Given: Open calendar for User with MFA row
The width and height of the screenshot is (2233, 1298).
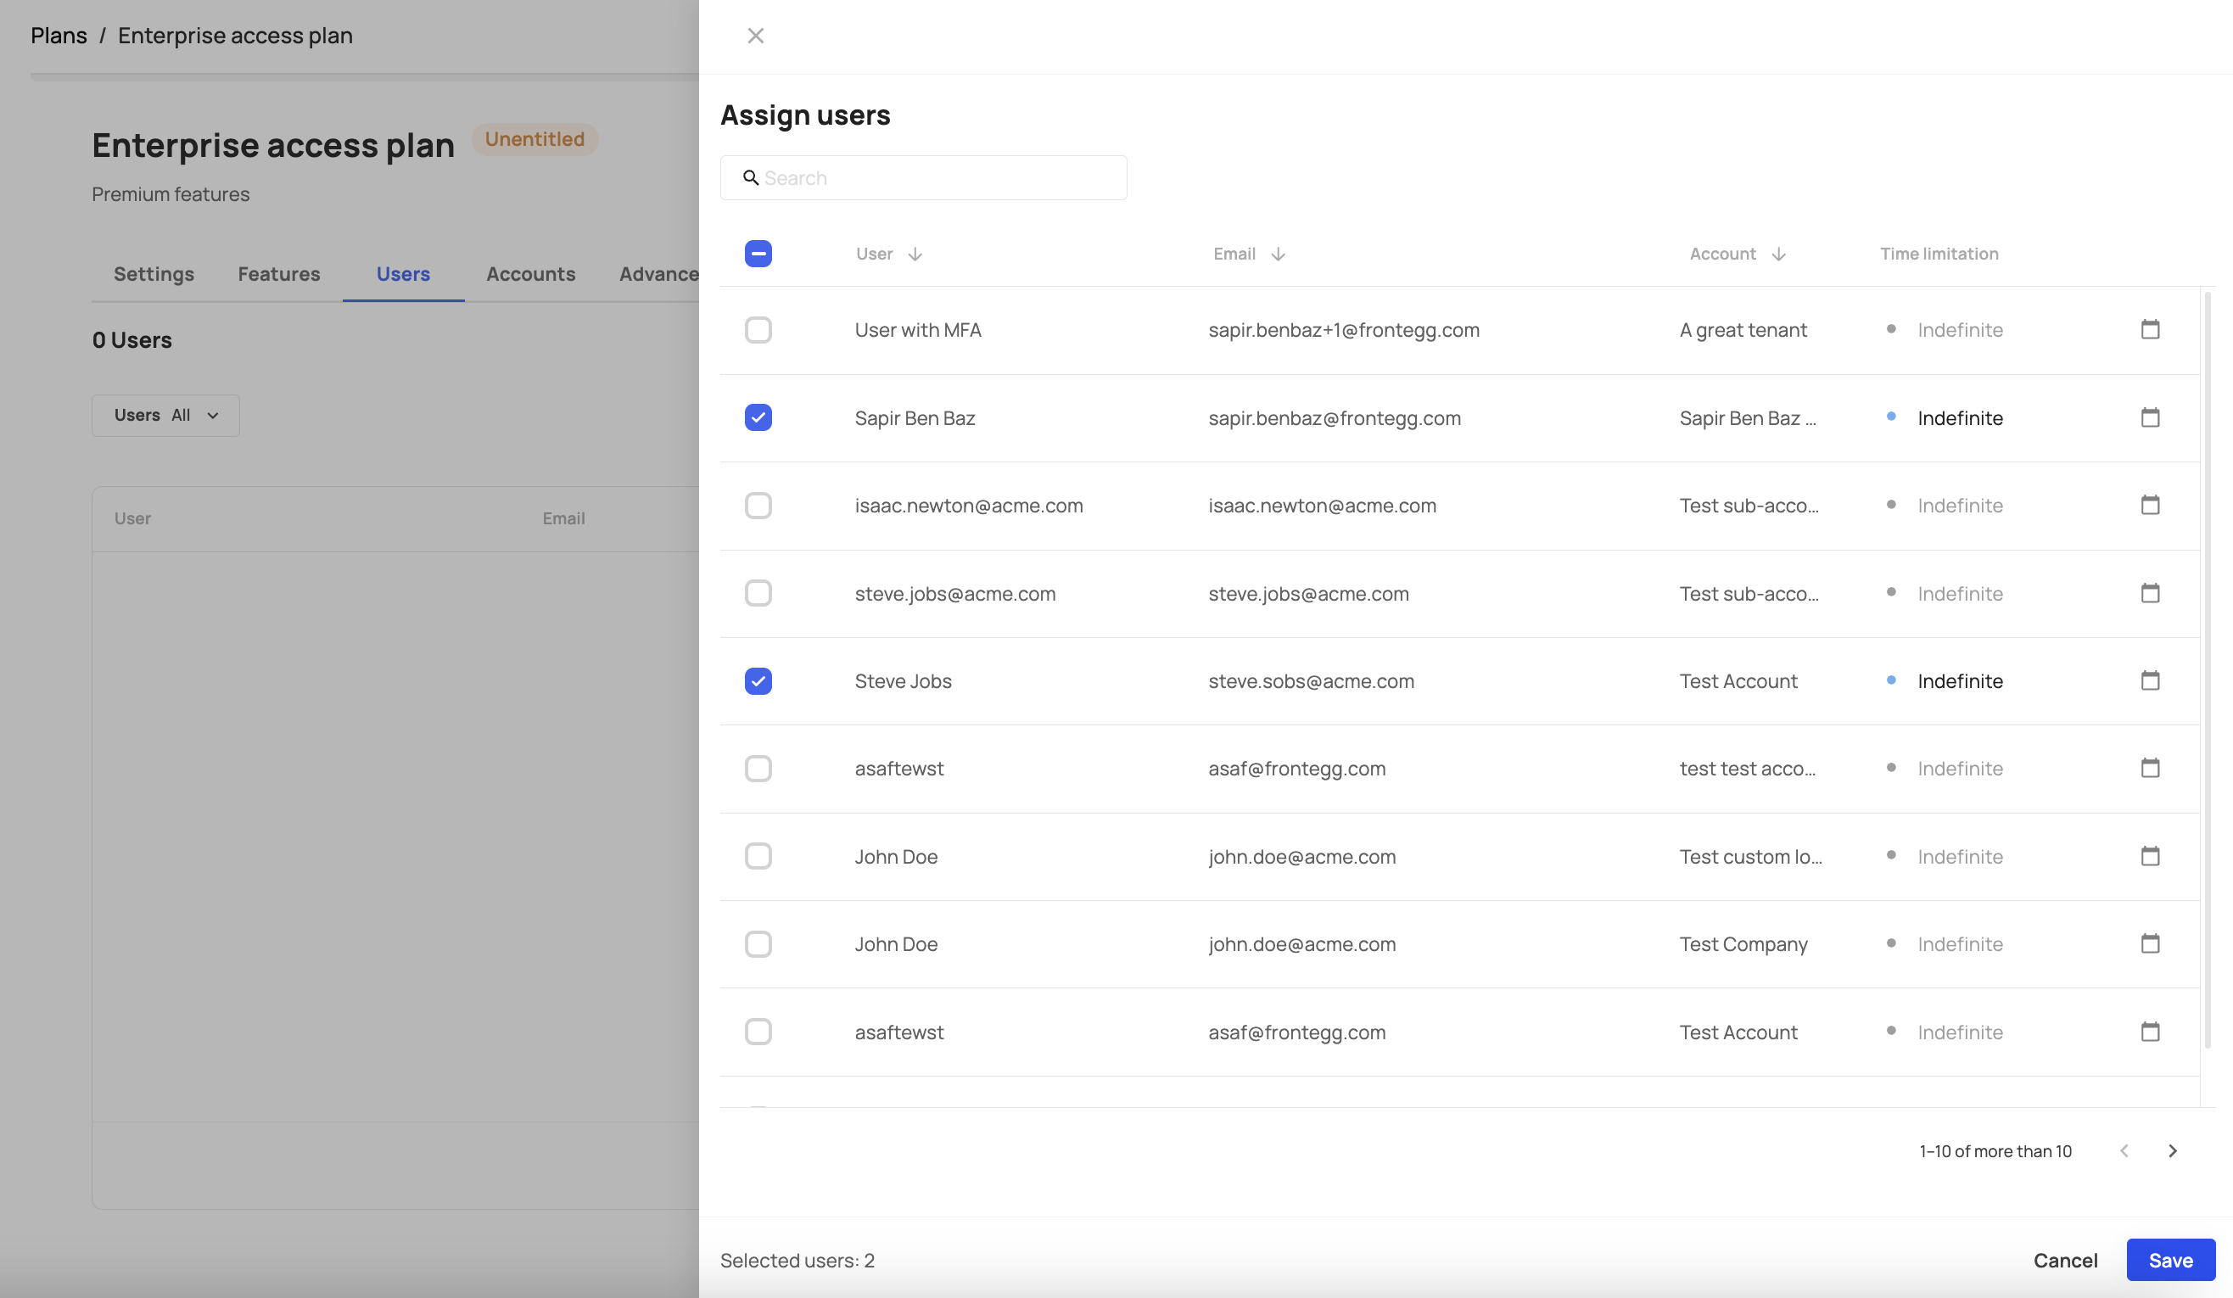Looking at the screenshot, I should pyautogui.click(x=2150, y=330).
